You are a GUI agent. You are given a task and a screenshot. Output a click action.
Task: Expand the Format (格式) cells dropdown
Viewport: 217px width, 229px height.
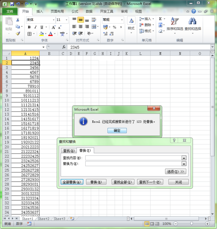(153, 31)
